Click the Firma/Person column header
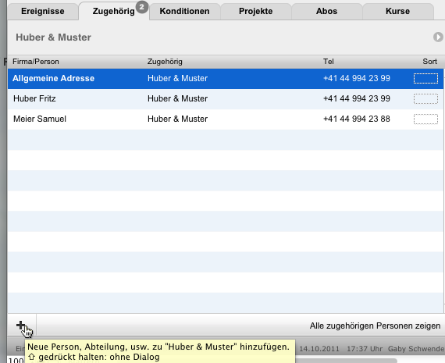This screenshot has width=445, height=363. tap(36, 62)
